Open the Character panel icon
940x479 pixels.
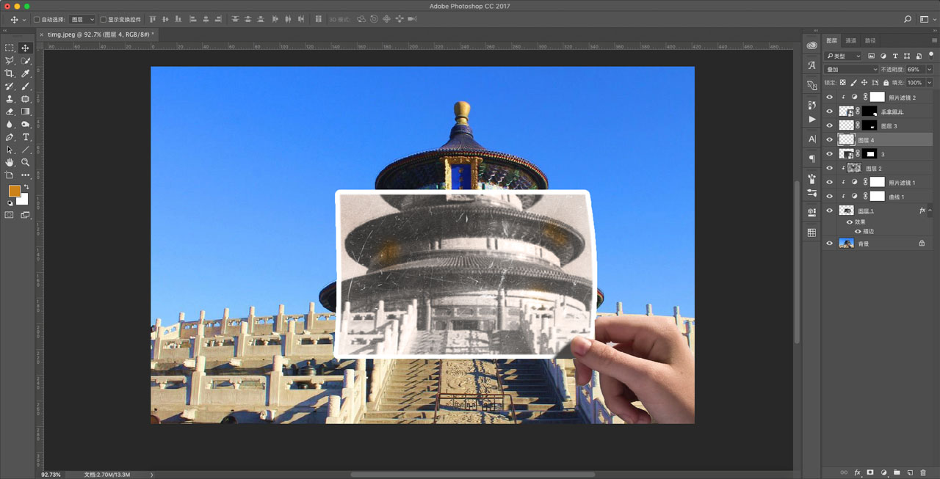coord(811,139)
